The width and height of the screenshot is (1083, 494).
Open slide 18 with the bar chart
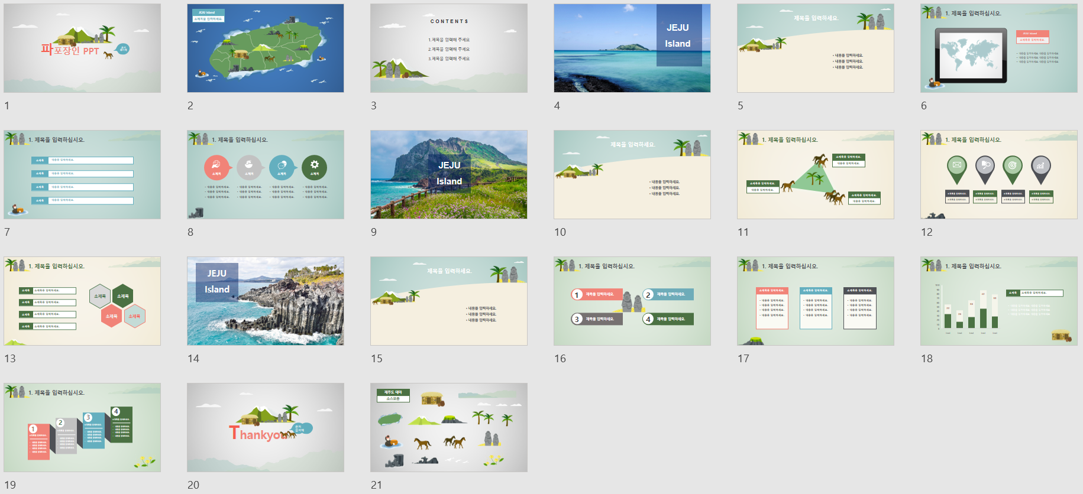[999, 301]
